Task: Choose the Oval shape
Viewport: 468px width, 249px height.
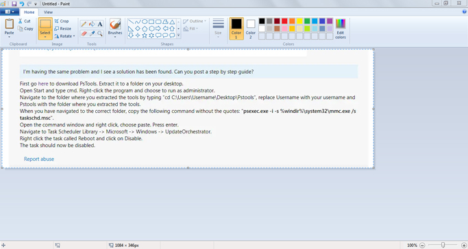Action: [x=145, y=22]
